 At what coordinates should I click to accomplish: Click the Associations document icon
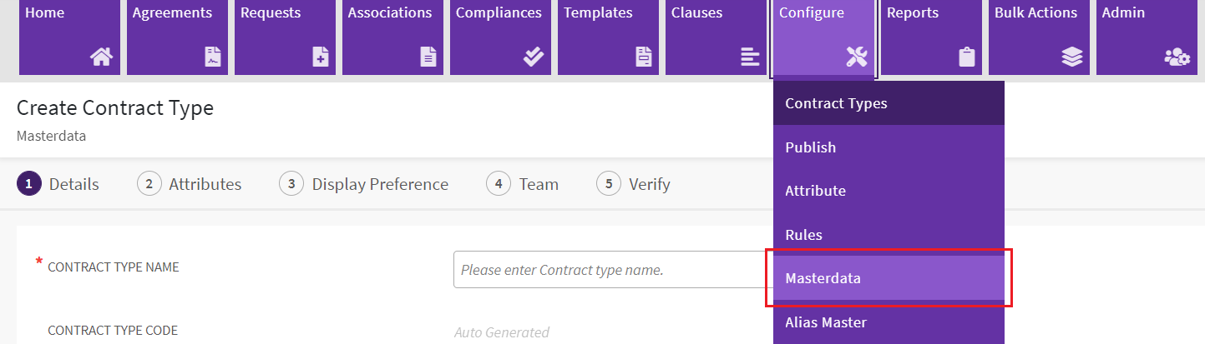[428, 57]
